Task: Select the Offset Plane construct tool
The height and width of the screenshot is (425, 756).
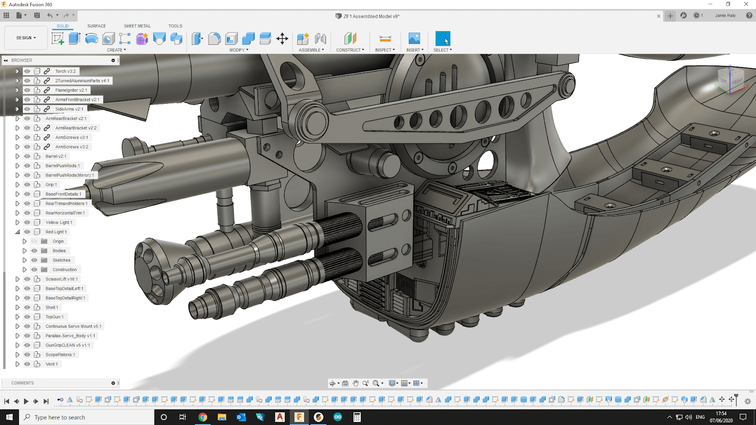Action: 350,39
